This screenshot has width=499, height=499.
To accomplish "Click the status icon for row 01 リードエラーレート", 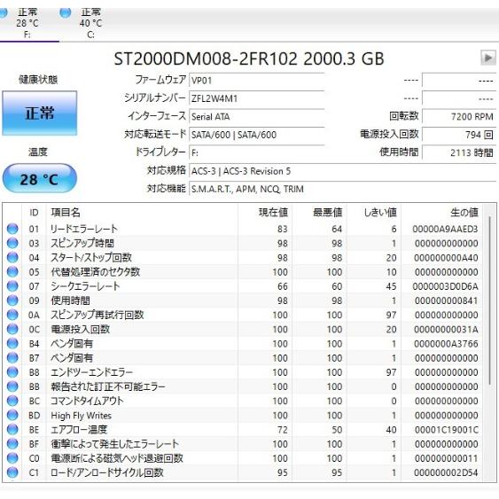I will tap(12, 229).
